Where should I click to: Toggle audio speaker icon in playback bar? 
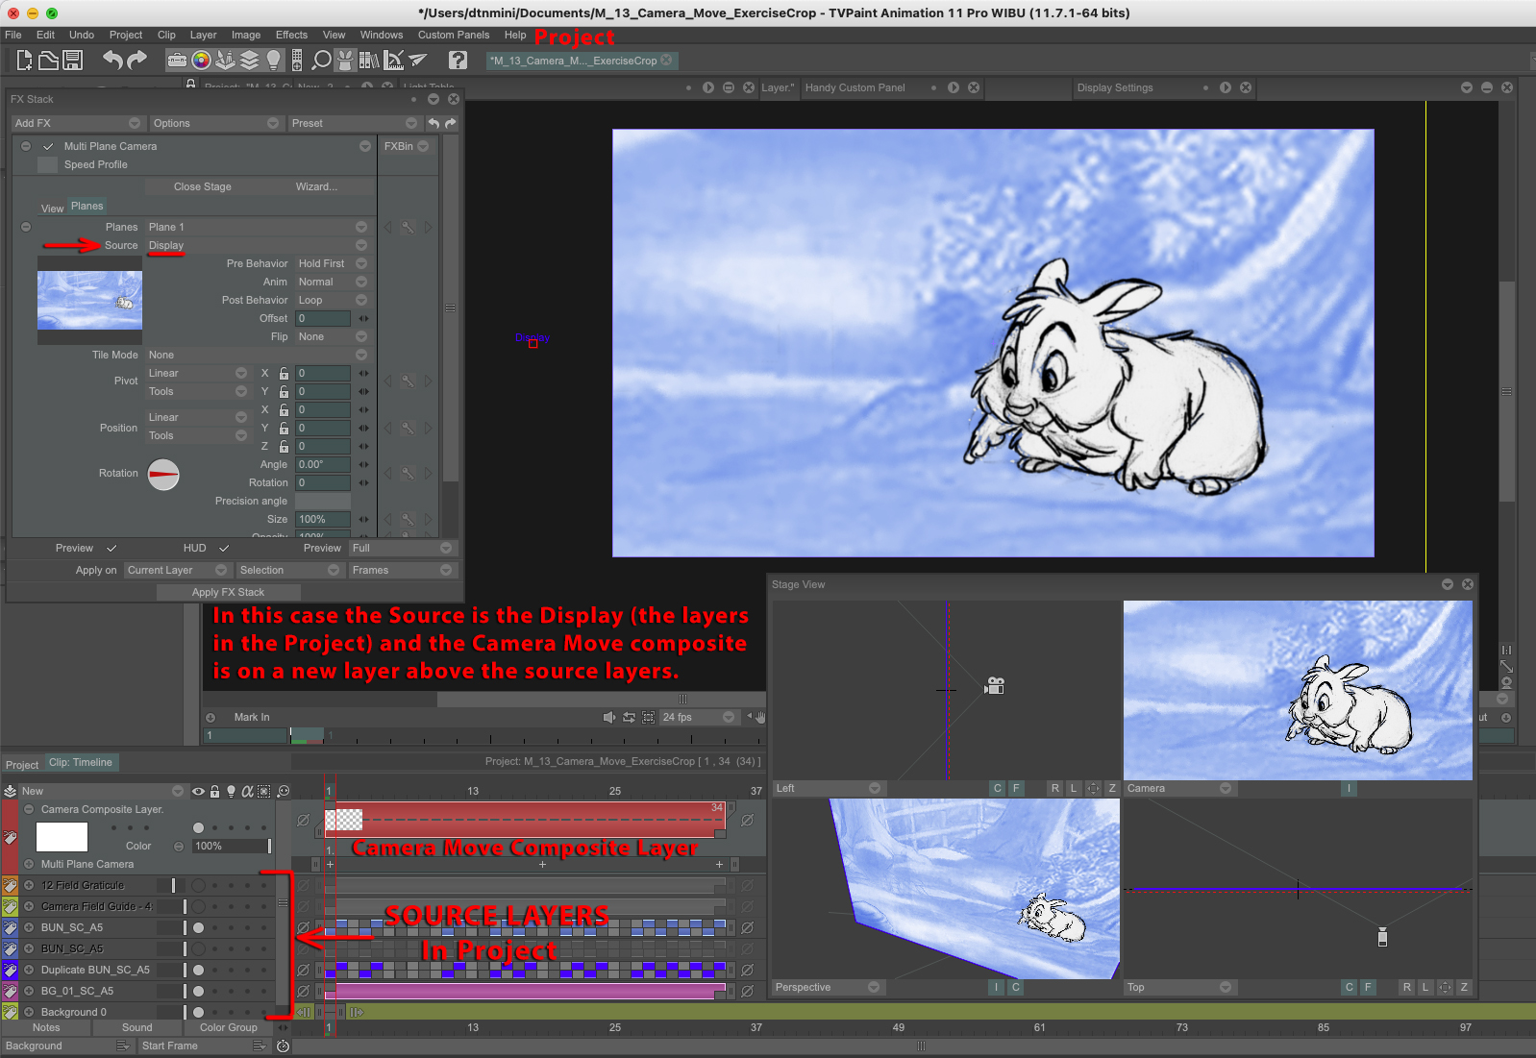click(x=609, y=717)
